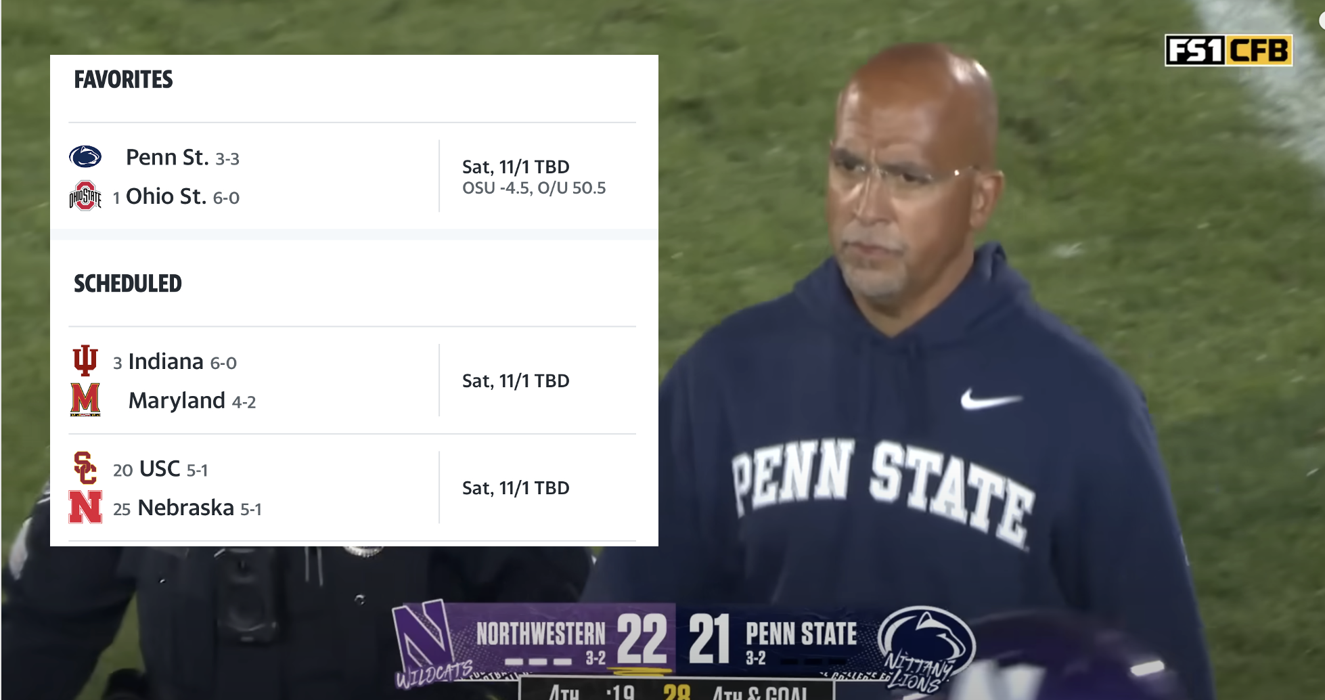Select the Indiana Hoosiers logo
The width and height of the screenshot is (1325, 700).
[x=85, y=360]
